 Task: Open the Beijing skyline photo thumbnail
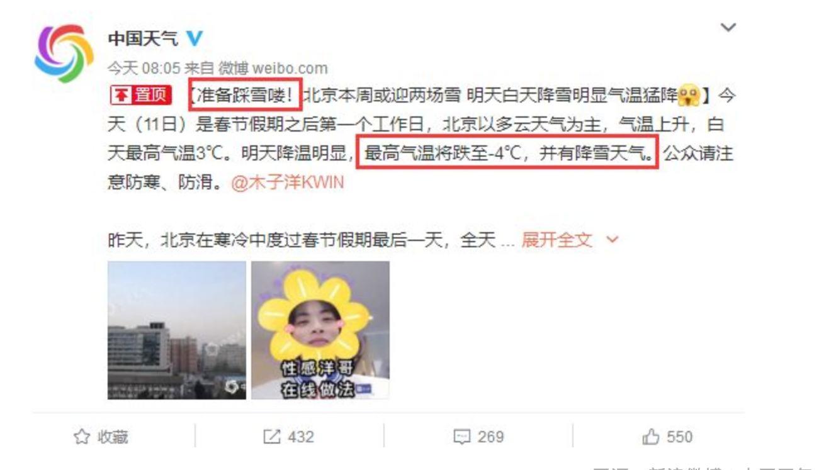177,330
